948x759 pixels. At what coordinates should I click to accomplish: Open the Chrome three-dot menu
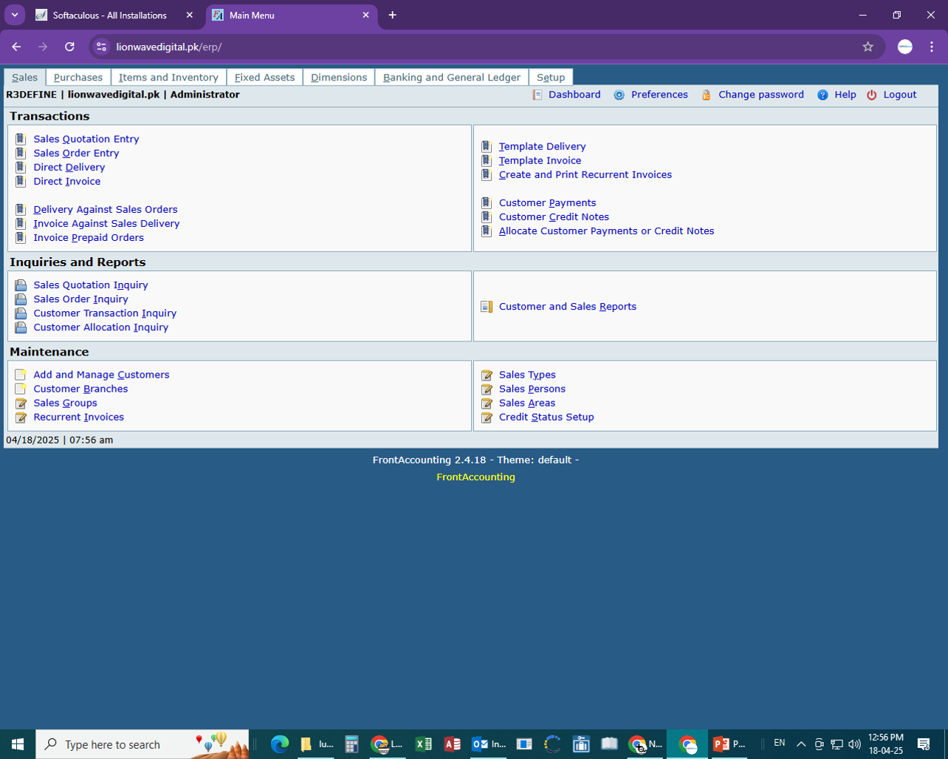932,47
